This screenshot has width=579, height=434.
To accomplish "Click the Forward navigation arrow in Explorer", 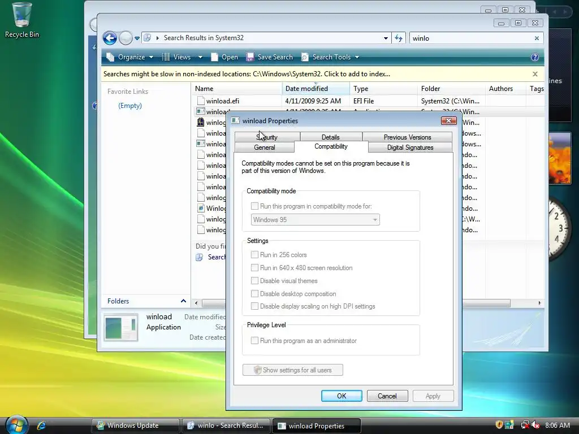I will coord(126,38).
